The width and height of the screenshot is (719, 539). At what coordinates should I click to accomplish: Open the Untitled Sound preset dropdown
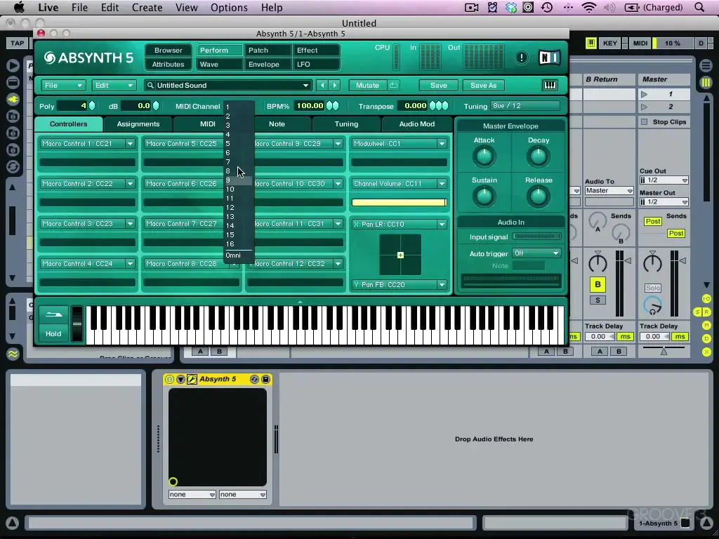pos(228,85)
